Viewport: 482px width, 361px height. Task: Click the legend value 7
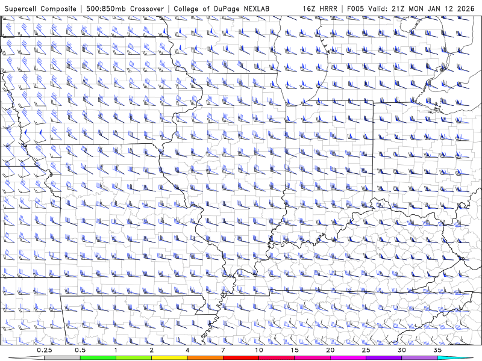pos(223,350)
